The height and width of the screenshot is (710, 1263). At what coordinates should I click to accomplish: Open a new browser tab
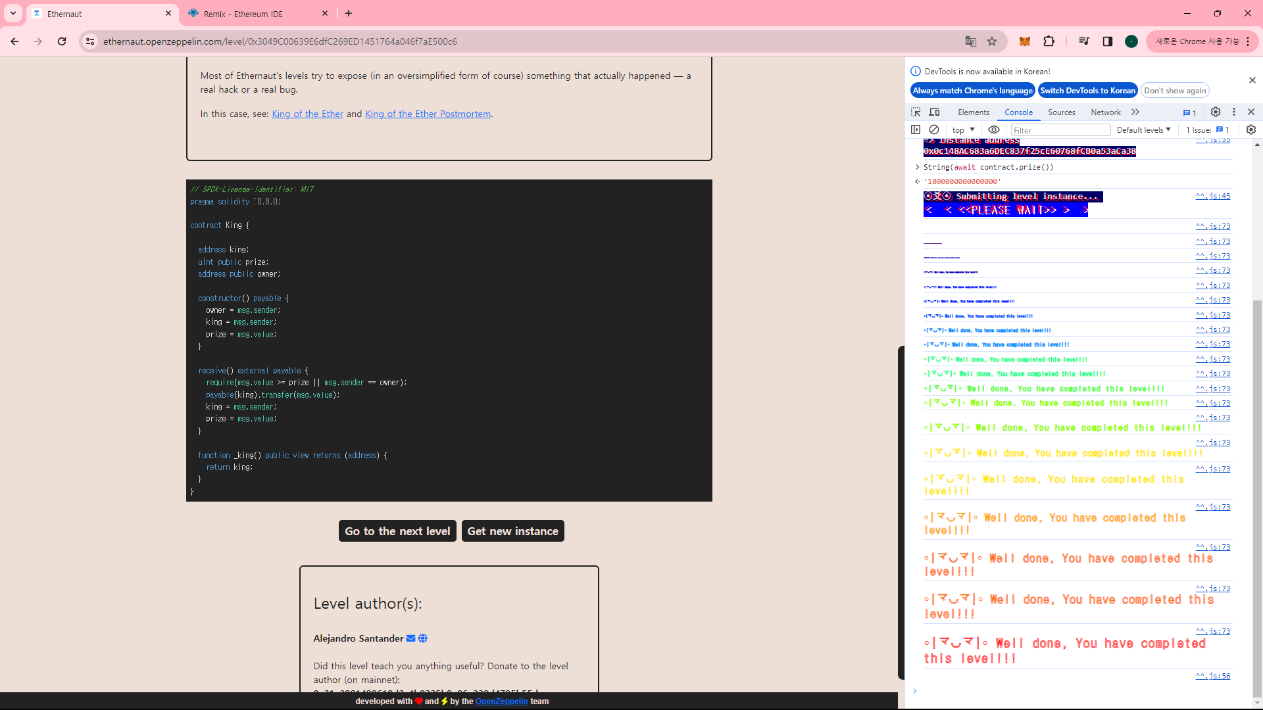point(349,13)
